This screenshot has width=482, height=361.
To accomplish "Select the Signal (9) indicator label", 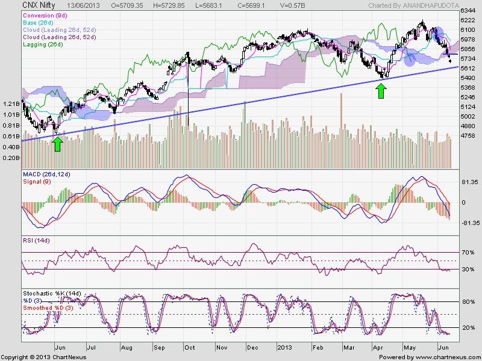I will click(37, 182).
